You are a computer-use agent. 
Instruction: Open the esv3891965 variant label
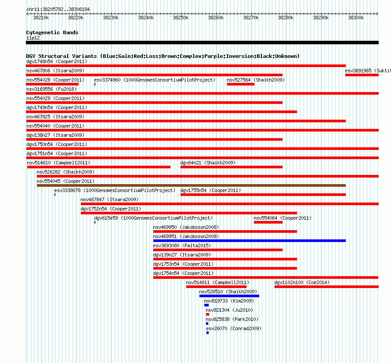pos(368,71)
